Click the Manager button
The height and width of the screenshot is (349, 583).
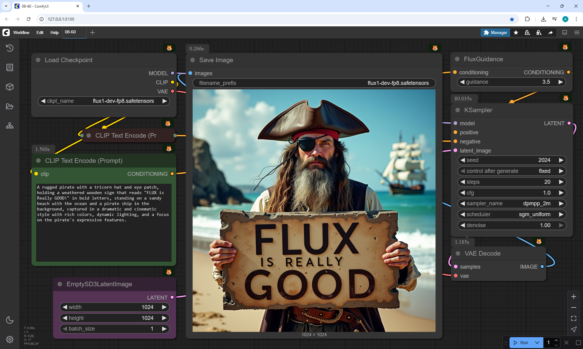pyautogui.click(x=495, y=32)
